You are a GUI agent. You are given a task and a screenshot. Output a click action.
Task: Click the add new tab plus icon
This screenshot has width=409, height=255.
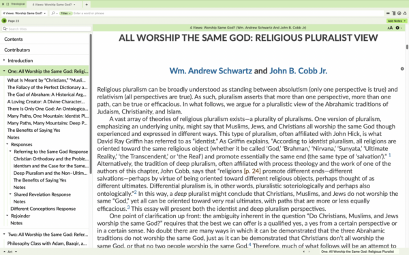[87, 4]
